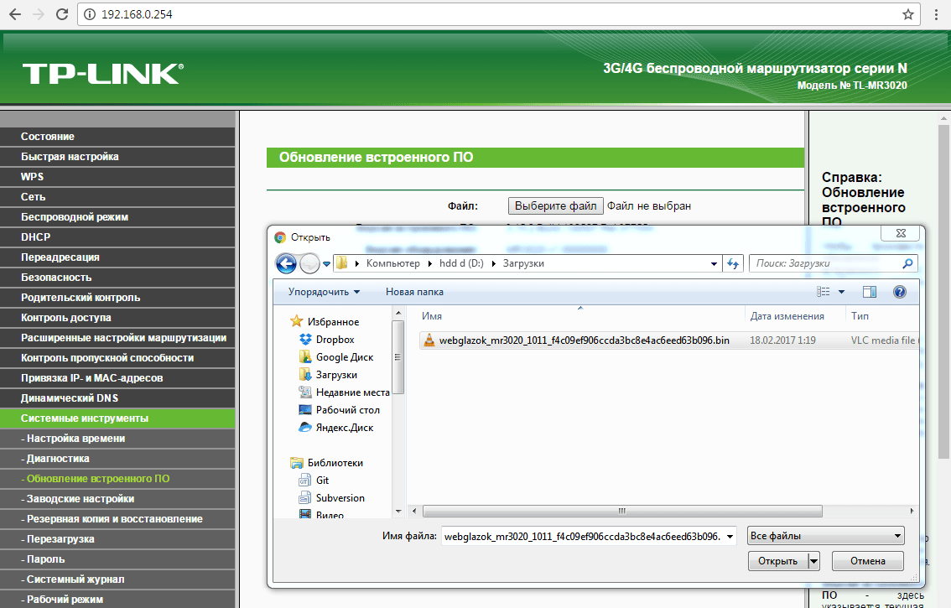Click the Новая папка button

(x=414, y=292)
